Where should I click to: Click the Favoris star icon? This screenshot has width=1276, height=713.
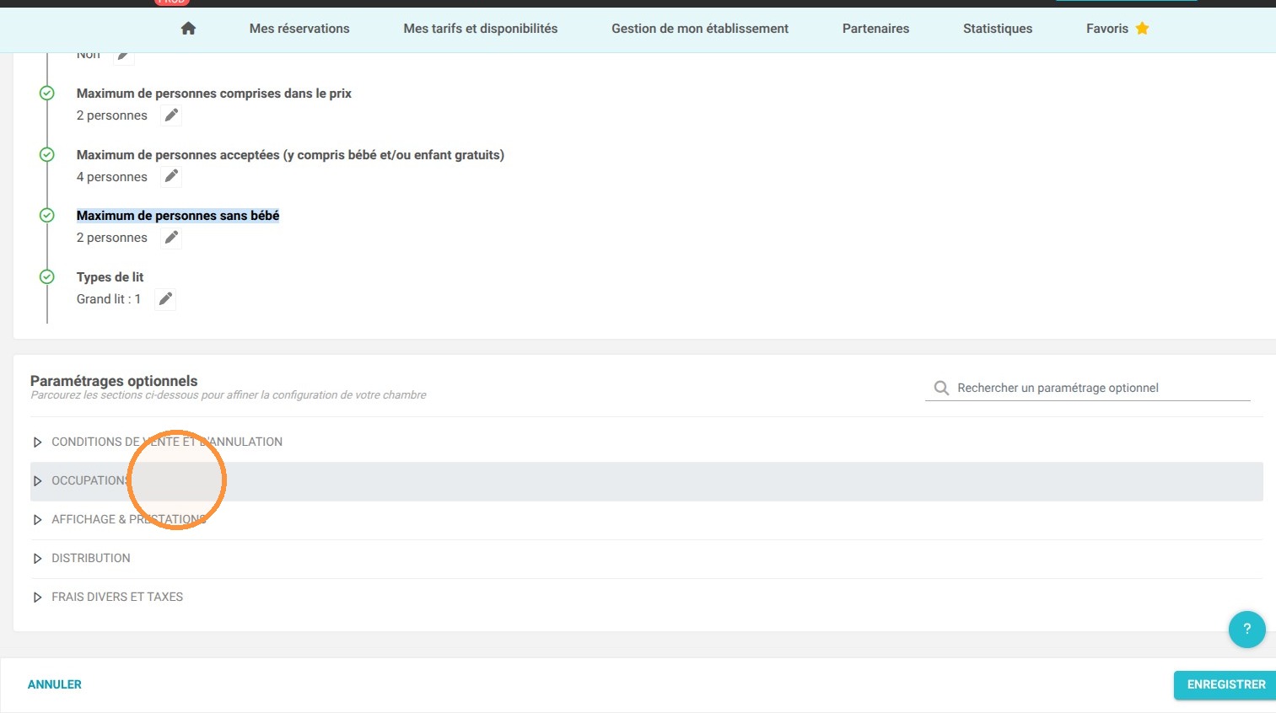[1142, 29]
